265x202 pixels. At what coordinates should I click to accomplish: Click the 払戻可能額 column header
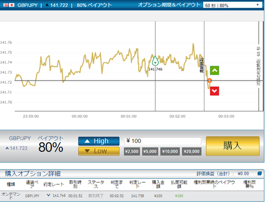point(179,184)
